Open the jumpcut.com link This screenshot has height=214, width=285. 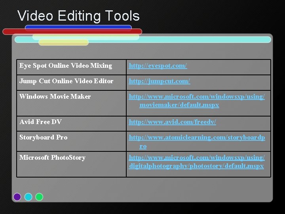pyautogui.click(x=160, y=81)
